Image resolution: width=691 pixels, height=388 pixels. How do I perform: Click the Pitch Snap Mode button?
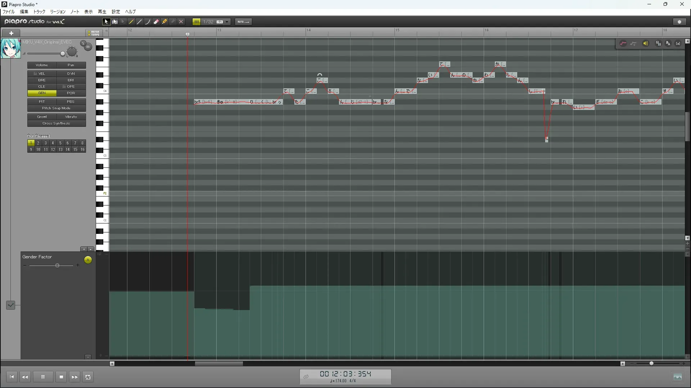point(57,108)
